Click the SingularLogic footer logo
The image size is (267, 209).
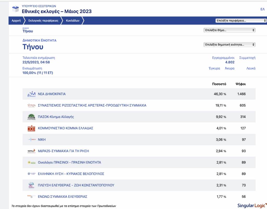pyautogui.click(x=252, y=206)
